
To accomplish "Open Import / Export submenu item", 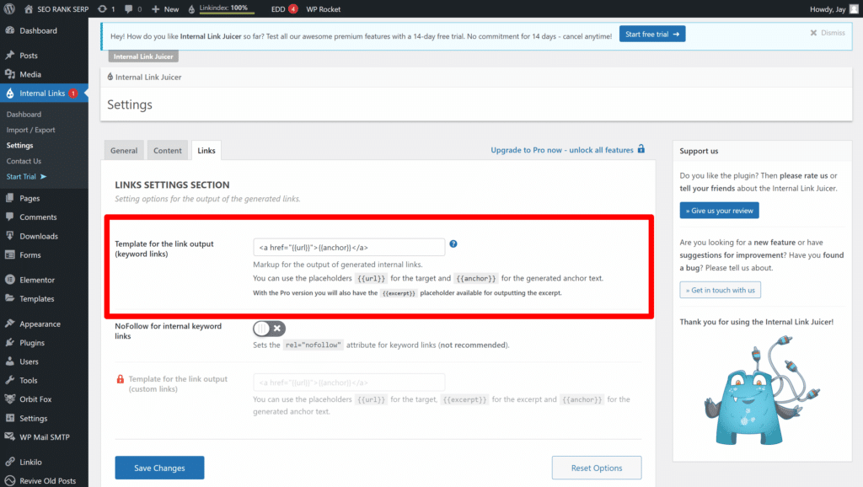I will [31, 130].
